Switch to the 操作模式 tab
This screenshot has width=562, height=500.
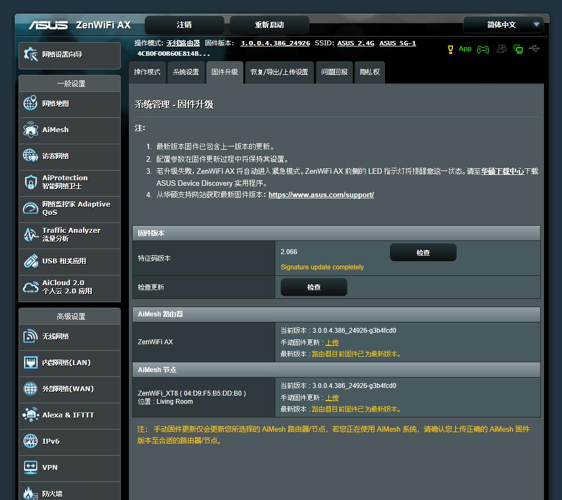click(x=147, y=72)
